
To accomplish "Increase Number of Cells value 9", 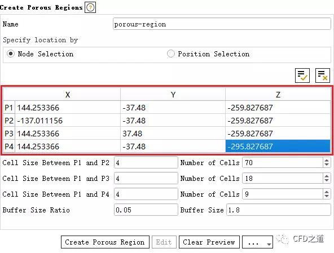I will 327,192.
